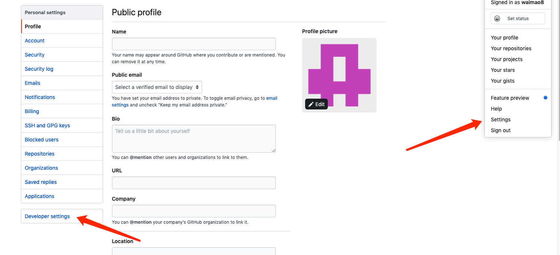560x255 pixels.
Task: Sign out from the user menu
Action: 500,130
